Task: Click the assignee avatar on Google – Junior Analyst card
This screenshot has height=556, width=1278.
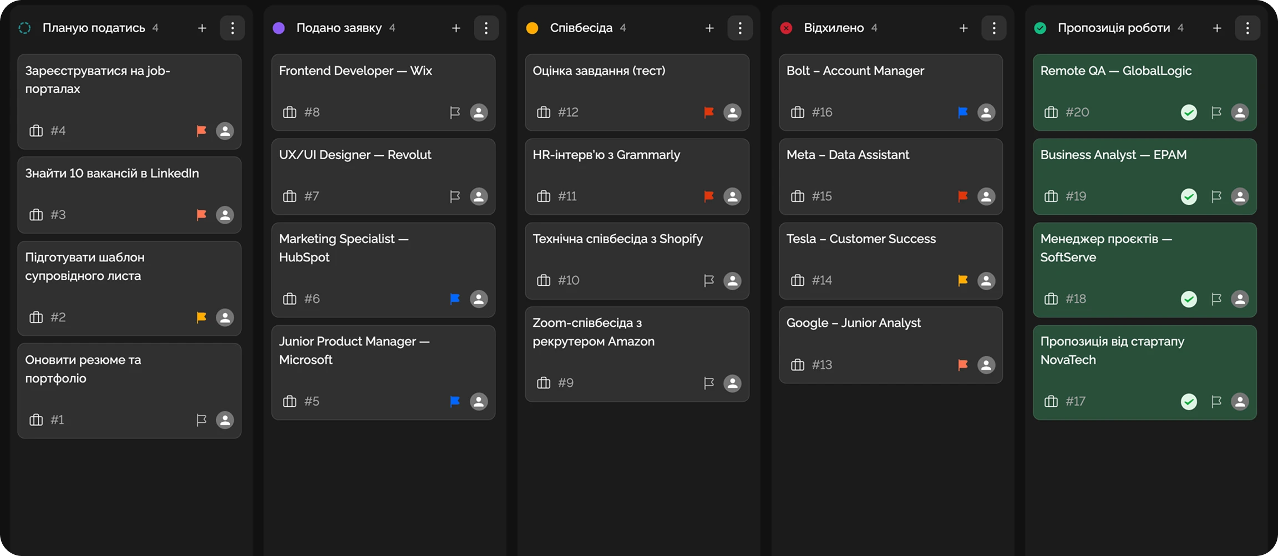Action: click(x=986, y=365)
